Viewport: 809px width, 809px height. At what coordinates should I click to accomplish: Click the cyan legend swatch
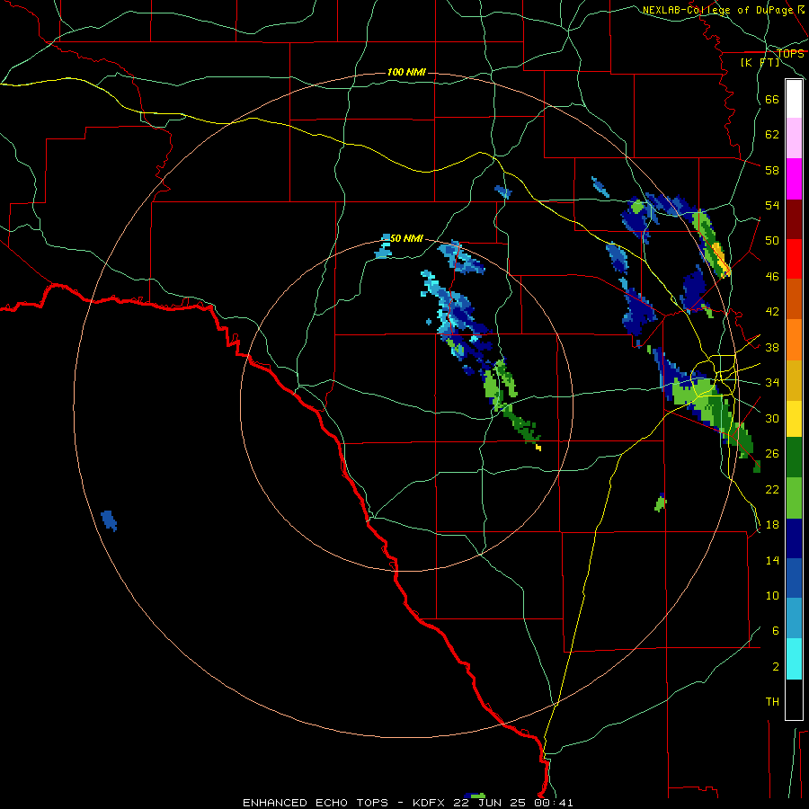[794, 659]
